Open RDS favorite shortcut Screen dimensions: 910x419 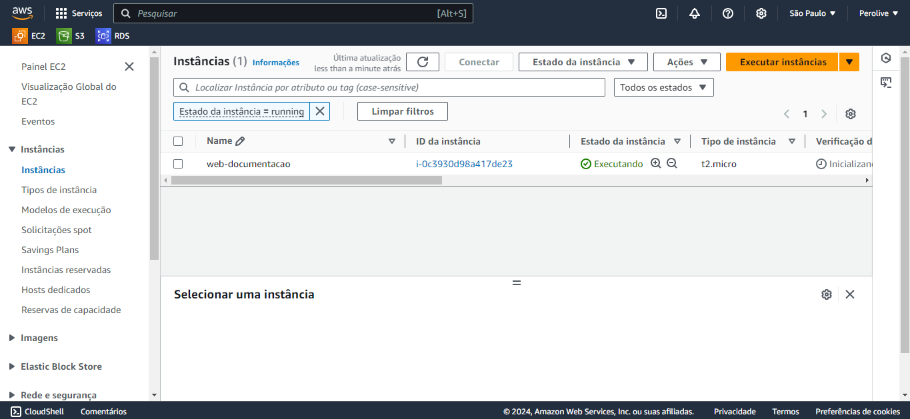coord(113,36)
